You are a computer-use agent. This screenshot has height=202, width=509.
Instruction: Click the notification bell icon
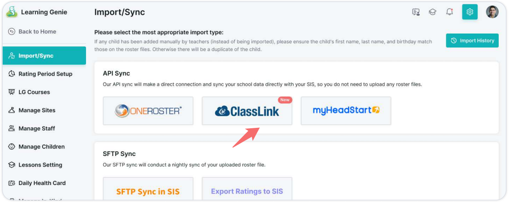449,12
